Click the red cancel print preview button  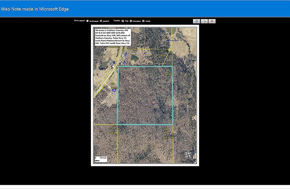pos(212,21)
